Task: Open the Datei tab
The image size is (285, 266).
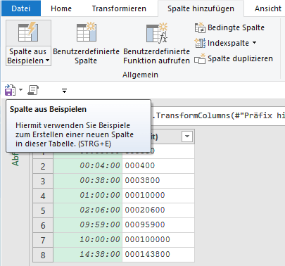Action: pyautogui.click(x=21, y=8)
